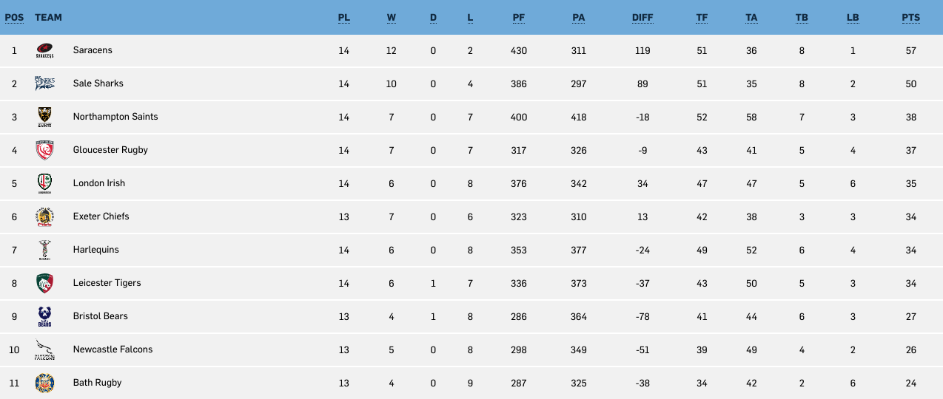Screen dimensions: 943x399
Task: Open the Leicester Tigers team link
Action: 107,283
